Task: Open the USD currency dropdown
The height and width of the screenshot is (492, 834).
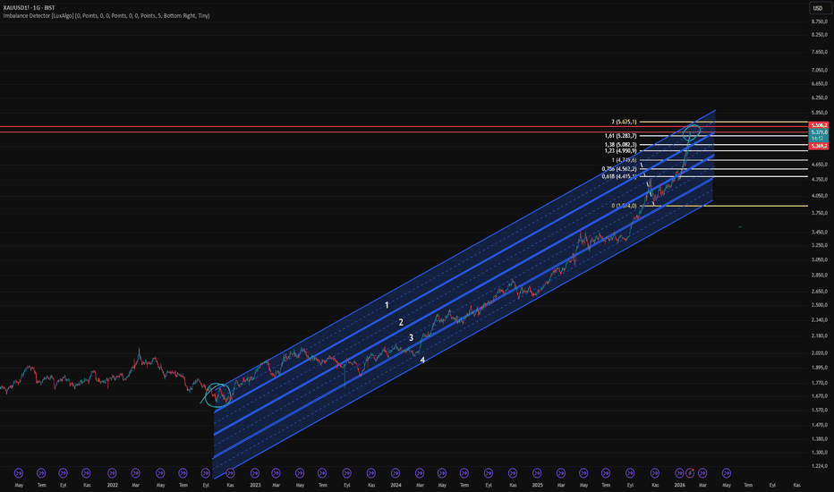Action: [819, 8]
